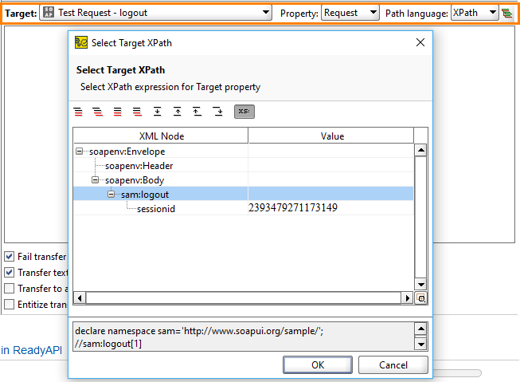
Task: Click the Cancel button
Action: pyautogui.click(x=393, y=364)
